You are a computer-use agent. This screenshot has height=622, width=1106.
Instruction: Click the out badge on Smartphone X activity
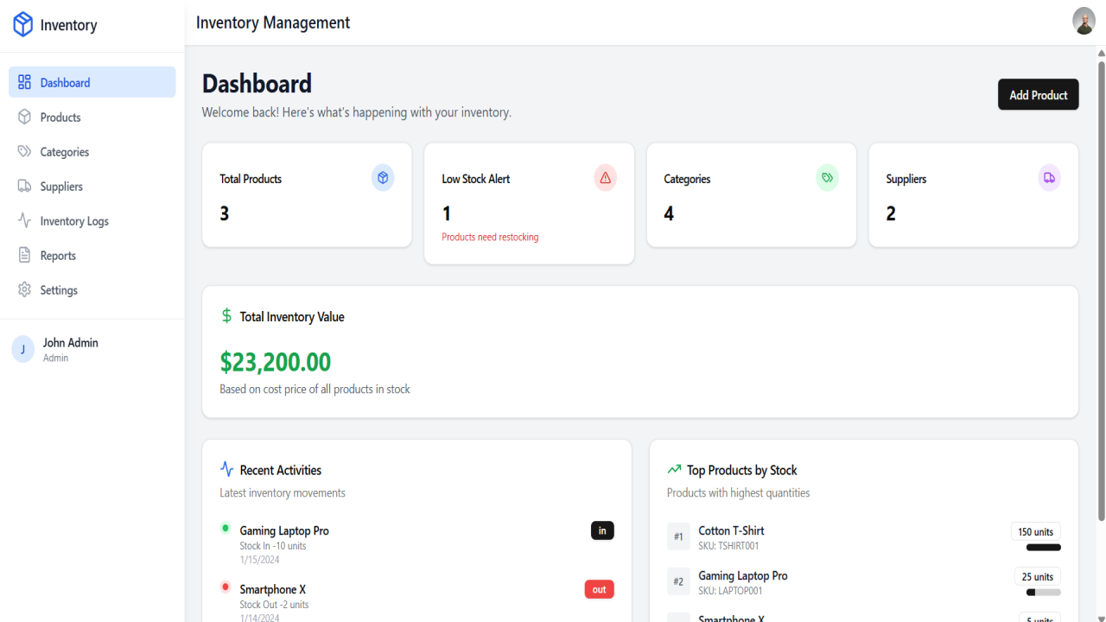tap(599, 588)
